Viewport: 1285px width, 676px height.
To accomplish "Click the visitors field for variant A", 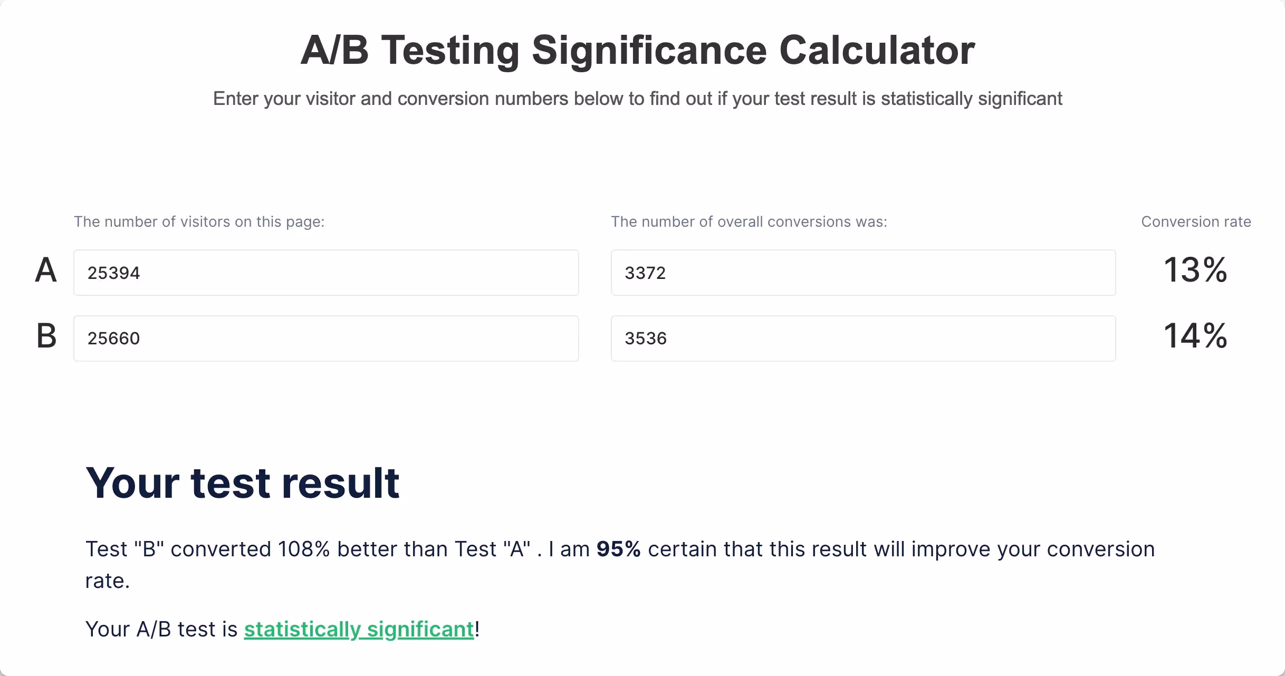I will 325,273.
